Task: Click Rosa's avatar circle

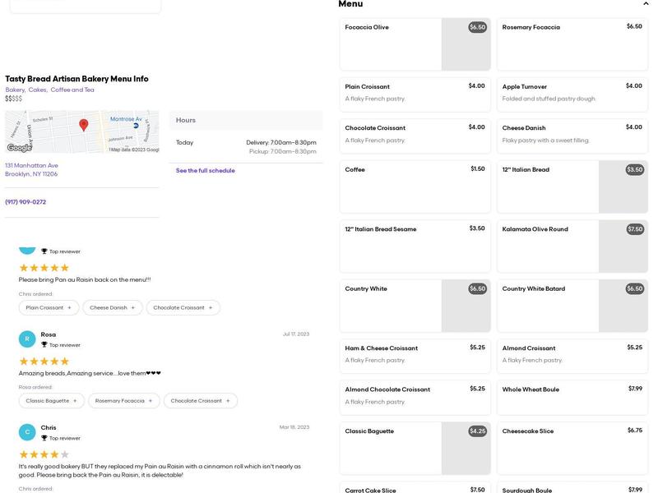Action: (x=27, y=339)
